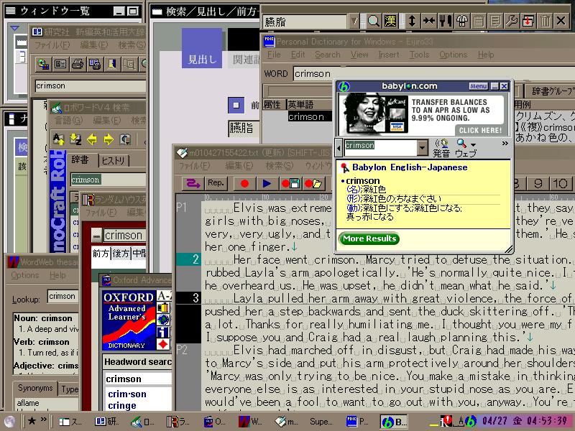Screen dimensions: 575x431
Task: Switch to the ヒストリ tab in RoboWord
Action: (114, 160)
